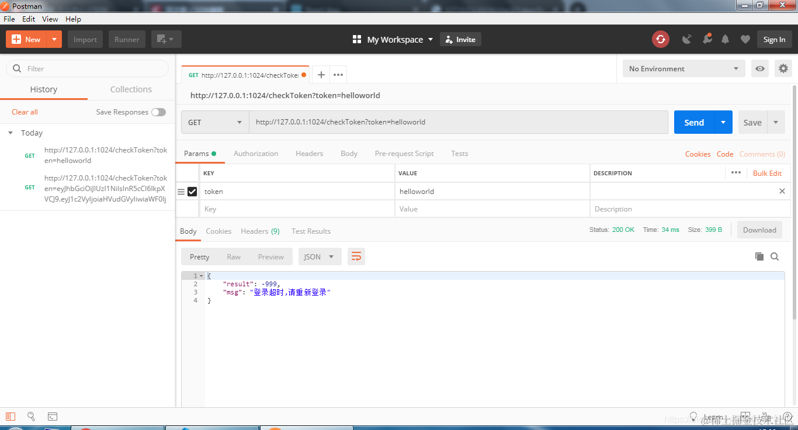The height and width of the screenshot is (430, 798).
Task: Click the Sign In button
Action: click(x=774, y=39)
